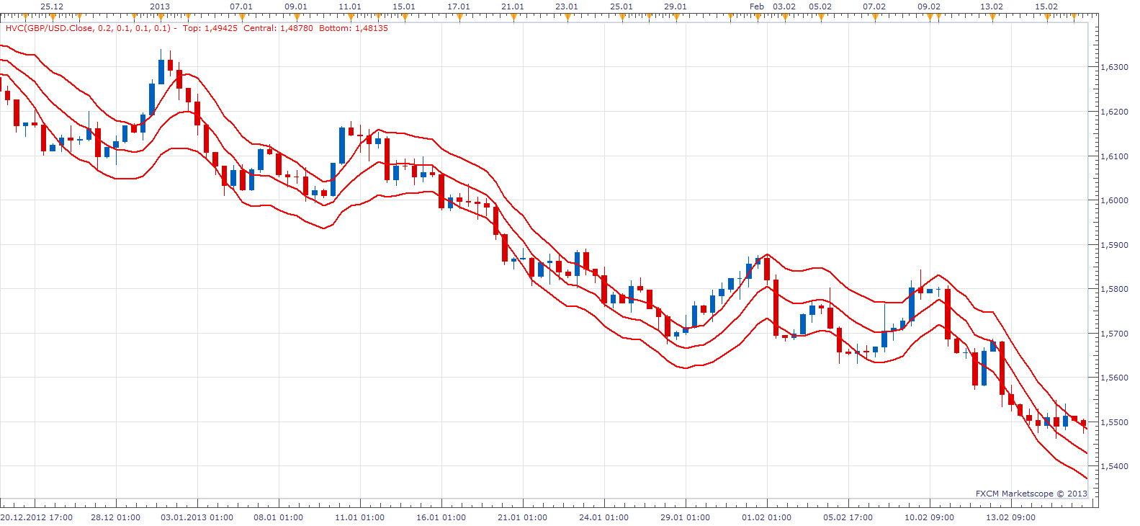Click the '15.02' date on the top axis
This screenshot has height=526, width=1140.
point(1046,6)
